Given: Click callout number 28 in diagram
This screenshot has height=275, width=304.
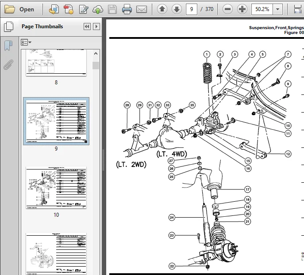Looking at the screenshot, I should pos(127,105).
